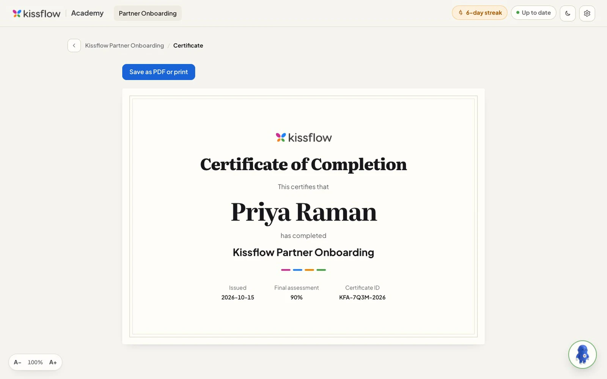
Task: Open the 6-day streak badge
Action: (480, 13)
